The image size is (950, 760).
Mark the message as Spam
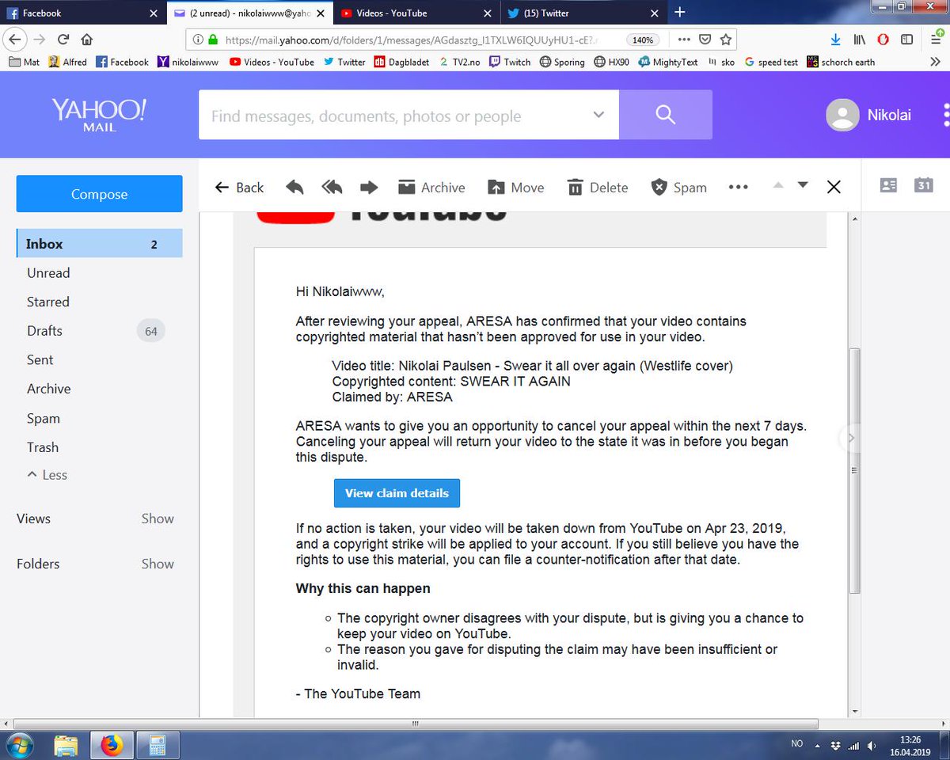[x=679, y=188]
